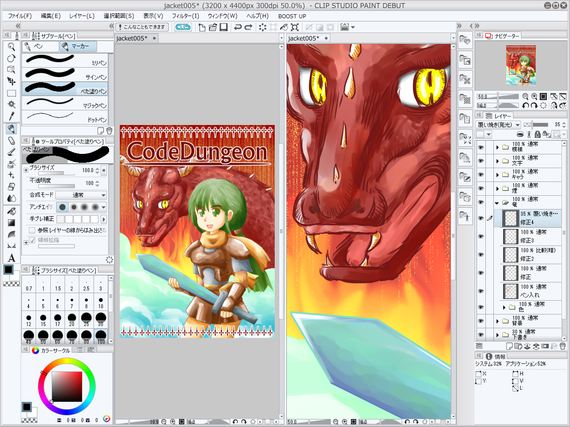Open the フィルター(I) menu
570x427 pixels.
[186, 16]
